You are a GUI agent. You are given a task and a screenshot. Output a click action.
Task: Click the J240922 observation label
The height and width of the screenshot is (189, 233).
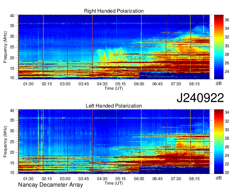click(200, 98)
